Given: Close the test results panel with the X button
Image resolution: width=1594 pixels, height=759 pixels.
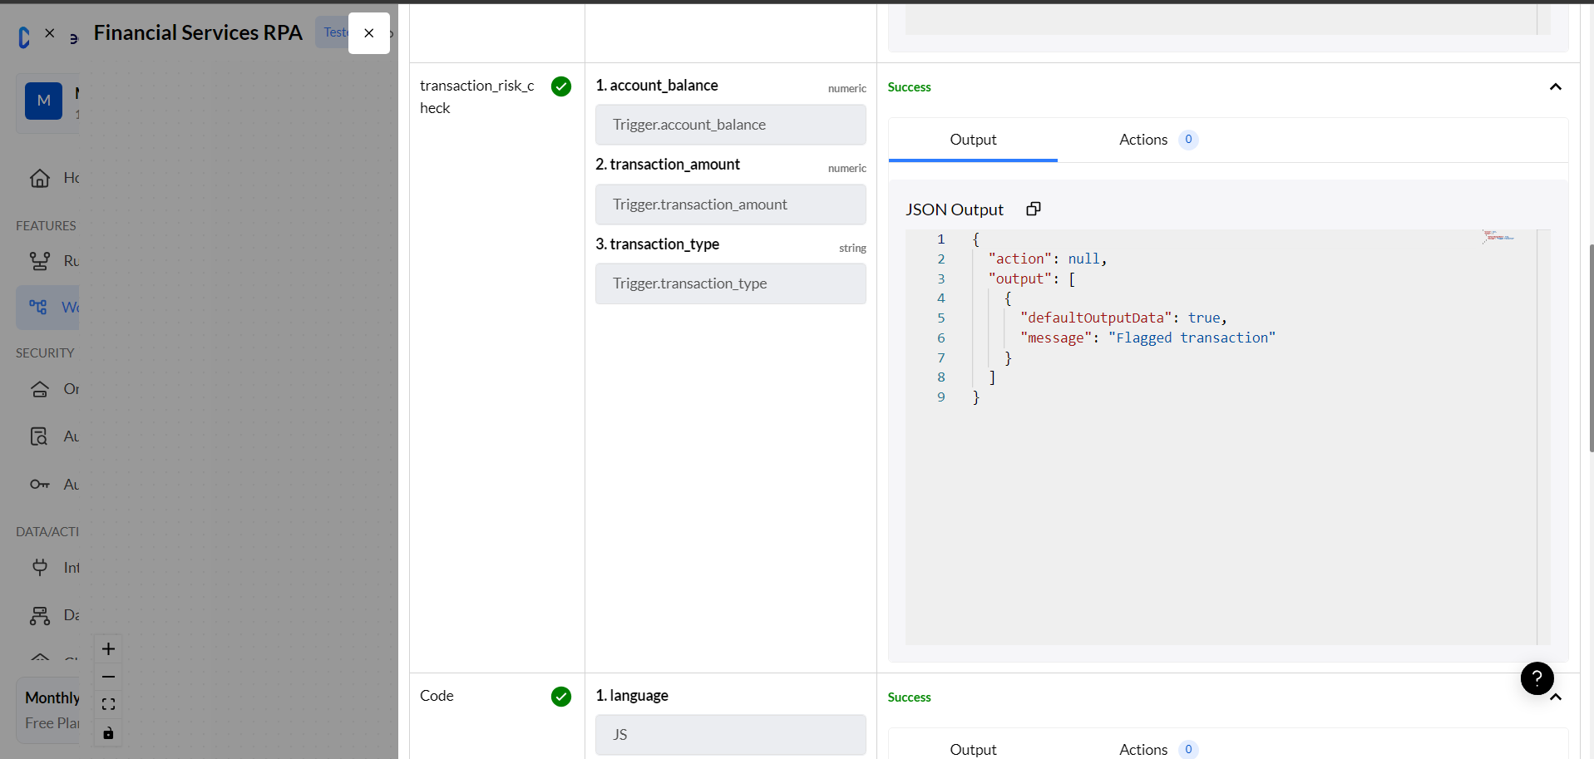Looking at the screenshot, I should 369,33.
